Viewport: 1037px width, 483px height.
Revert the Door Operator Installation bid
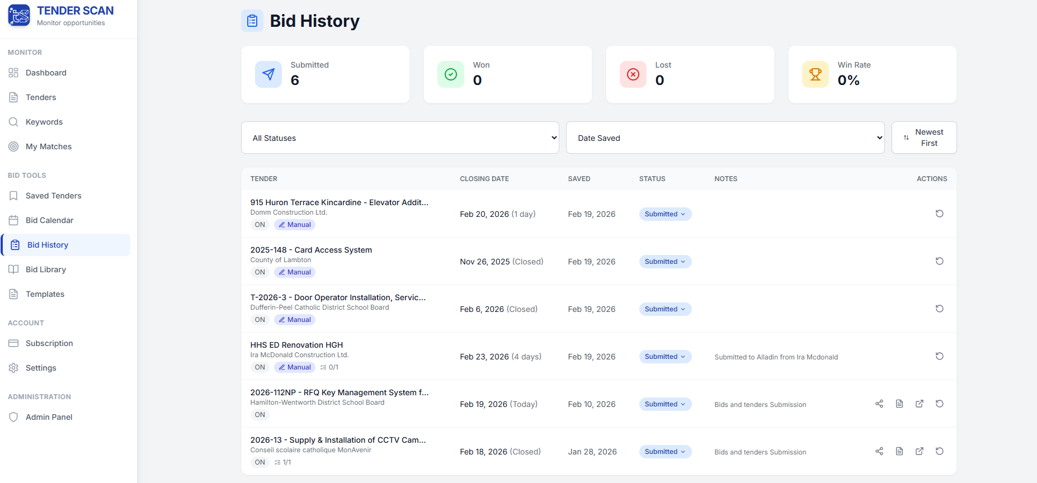click(x=940, y=309)
